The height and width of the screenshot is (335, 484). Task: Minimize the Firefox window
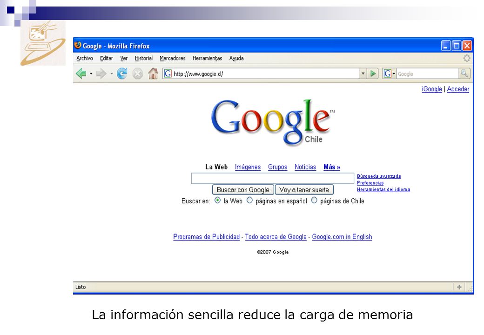pyautogui.click(x=446, y=46)
